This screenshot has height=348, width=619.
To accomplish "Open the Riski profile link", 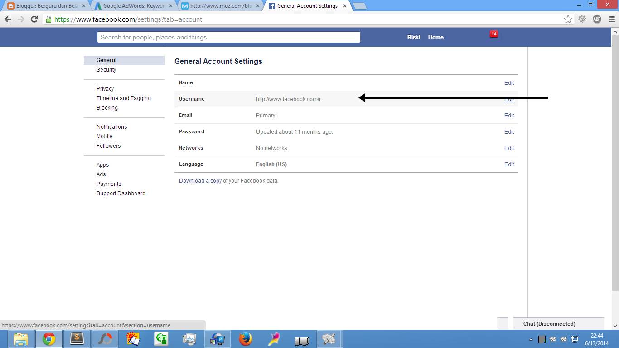I will click(x=413, y=37).
